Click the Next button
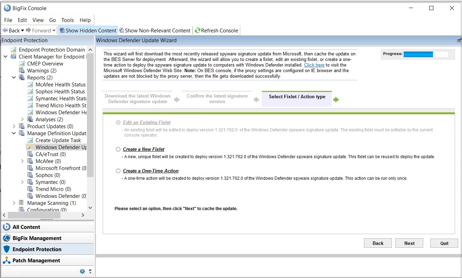Image resolution: width=462 pixels, height=278 pixels. tap(409, 243)
